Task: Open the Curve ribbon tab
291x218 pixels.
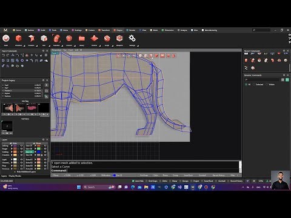Action: (17, 30)
